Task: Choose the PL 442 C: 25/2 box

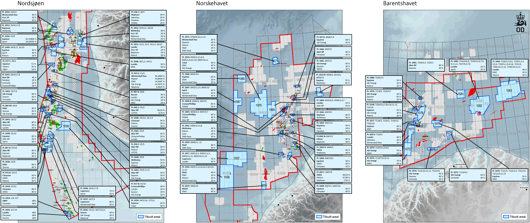Action: (x=148, y=110)
